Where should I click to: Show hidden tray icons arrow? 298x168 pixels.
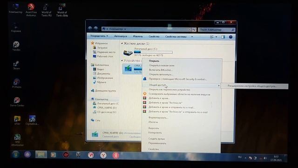click(245, 158)
